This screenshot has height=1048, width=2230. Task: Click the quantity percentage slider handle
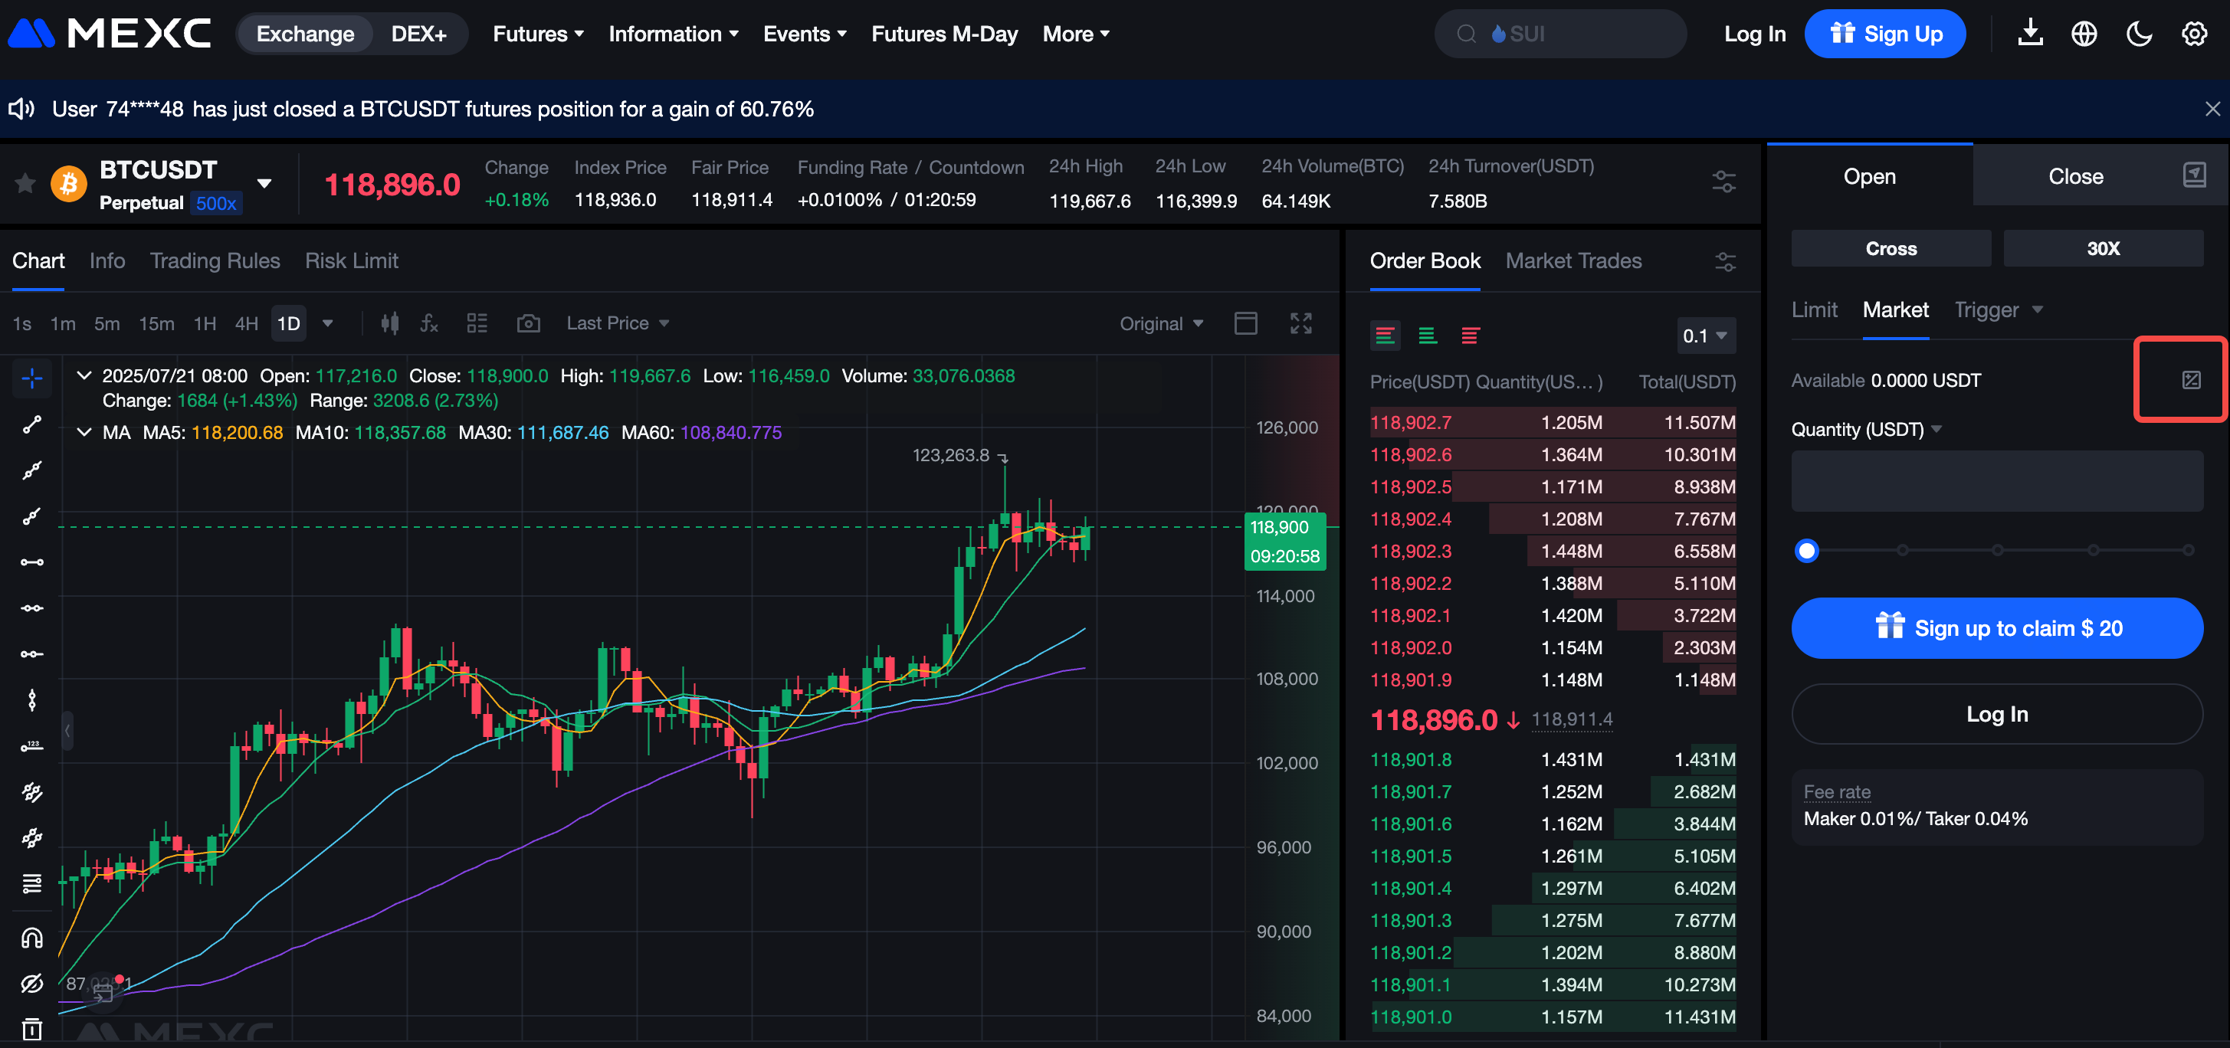pos(1807,550)
